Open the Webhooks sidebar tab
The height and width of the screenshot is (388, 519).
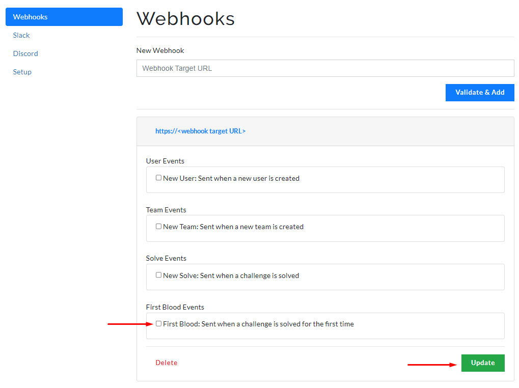coord(64,17)
